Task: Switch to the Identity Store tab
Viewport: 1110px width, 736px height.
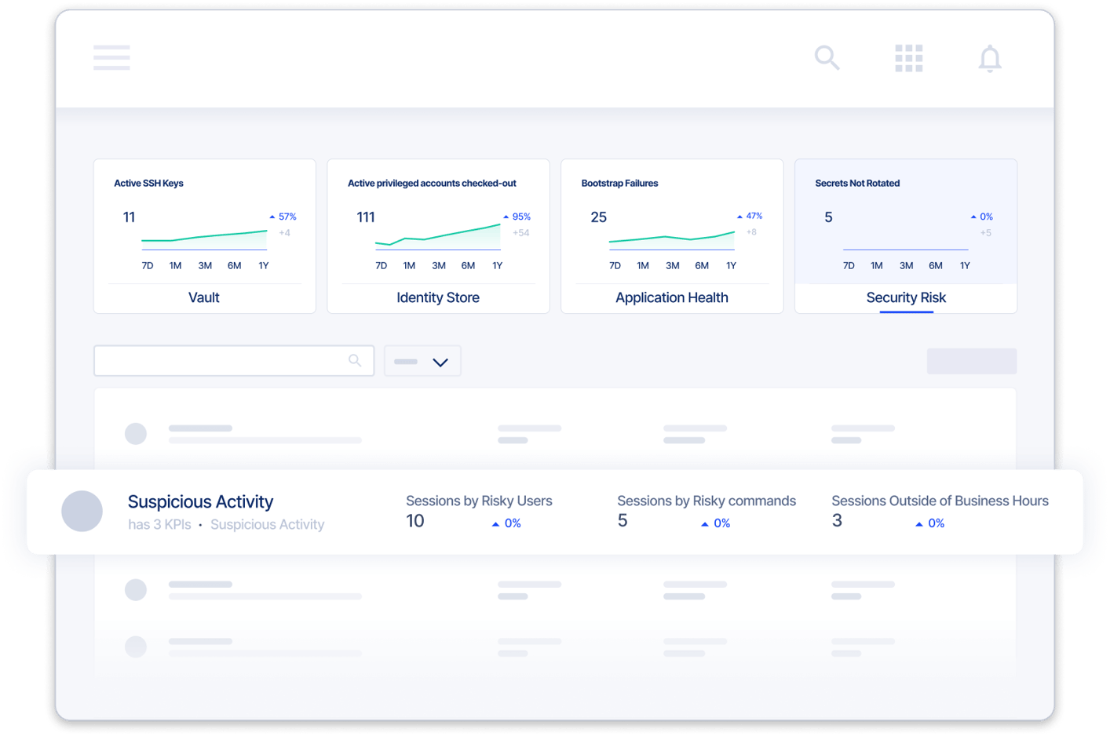Action: coord(437,297)
